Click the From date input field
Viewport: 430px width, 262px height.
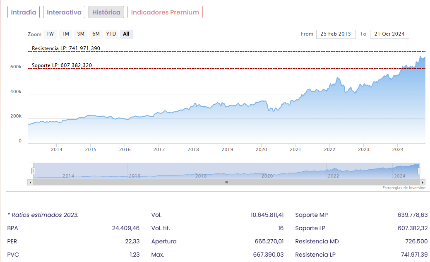point(336,34)
